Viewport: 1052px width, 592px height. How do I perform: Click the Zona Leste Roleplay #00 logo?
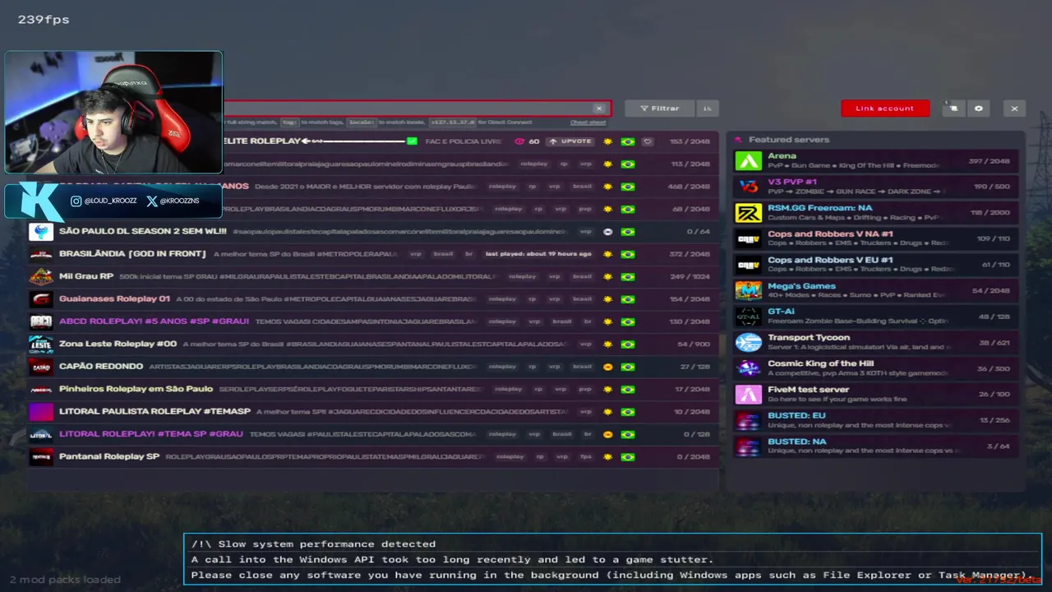pyautogui.click(x=41, y=344)
